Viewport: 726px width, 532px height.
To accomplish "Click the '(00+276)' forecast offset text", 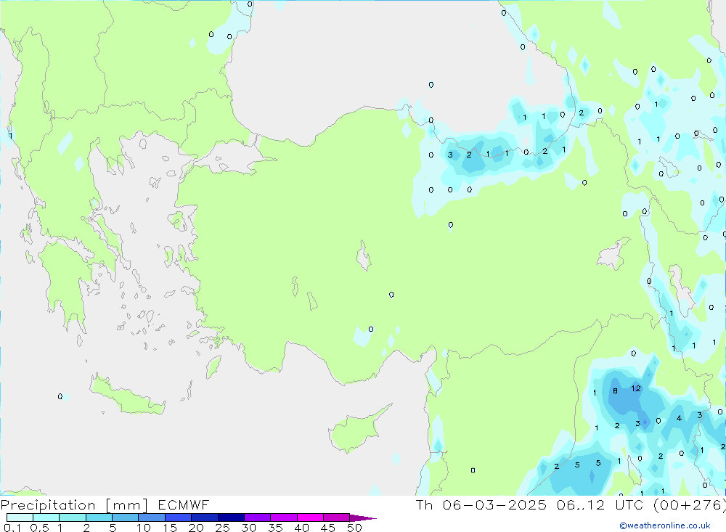I will [690, 504].
